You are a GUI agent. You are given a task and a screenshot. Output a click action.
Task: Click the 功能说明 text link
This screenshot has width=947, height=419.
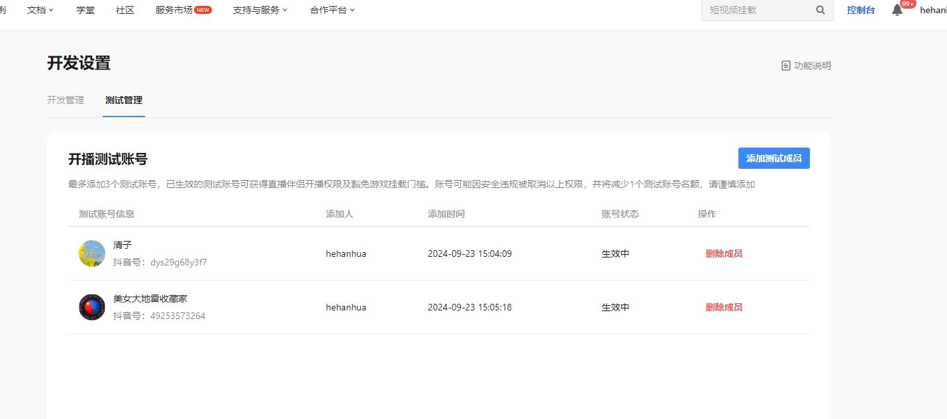point(812,66)
